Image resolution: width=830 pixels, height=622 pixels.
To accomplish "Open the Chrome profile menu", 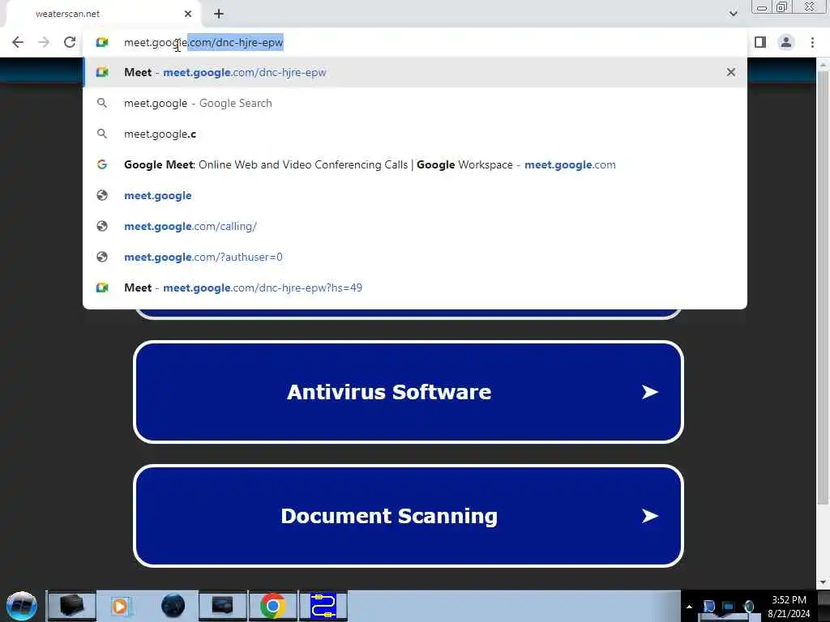I will point(786,42).
